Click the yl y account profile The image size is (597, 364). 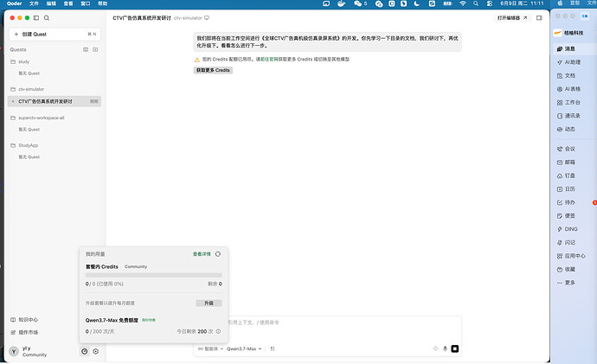point(29,351)
